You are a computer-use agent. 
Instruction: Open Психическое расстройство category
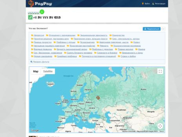tap(82, 46)
